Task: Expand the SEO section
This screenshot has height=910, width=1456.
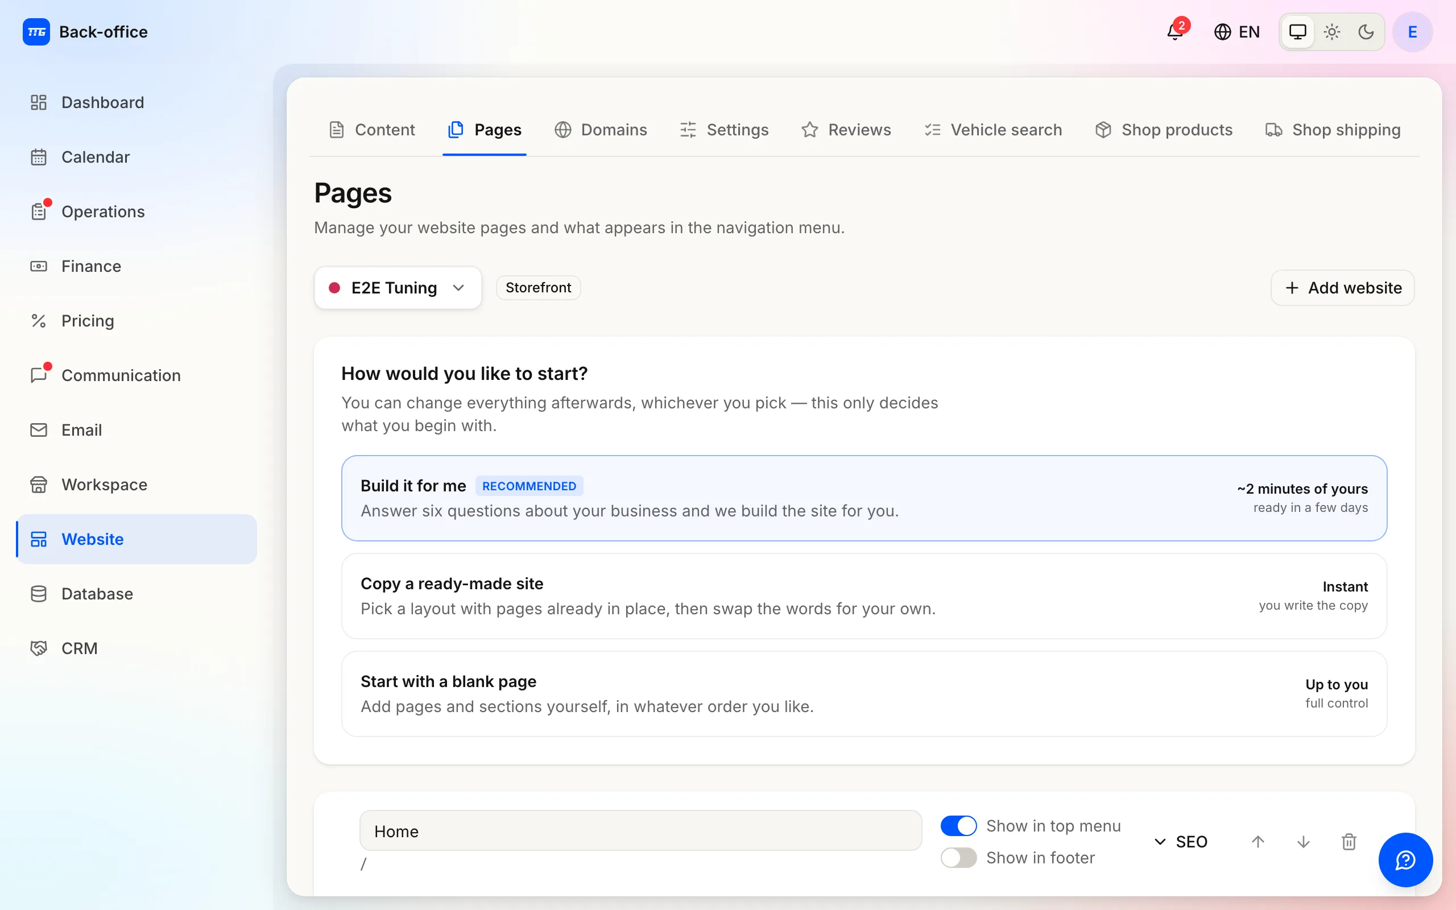Action: [x=1181, y=841]
